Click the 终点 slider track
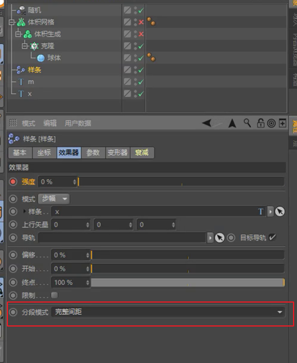 pos(188,283)
